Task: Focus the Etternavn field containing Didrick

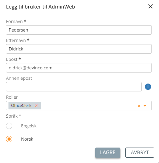Action: click(x=79, y=49)
